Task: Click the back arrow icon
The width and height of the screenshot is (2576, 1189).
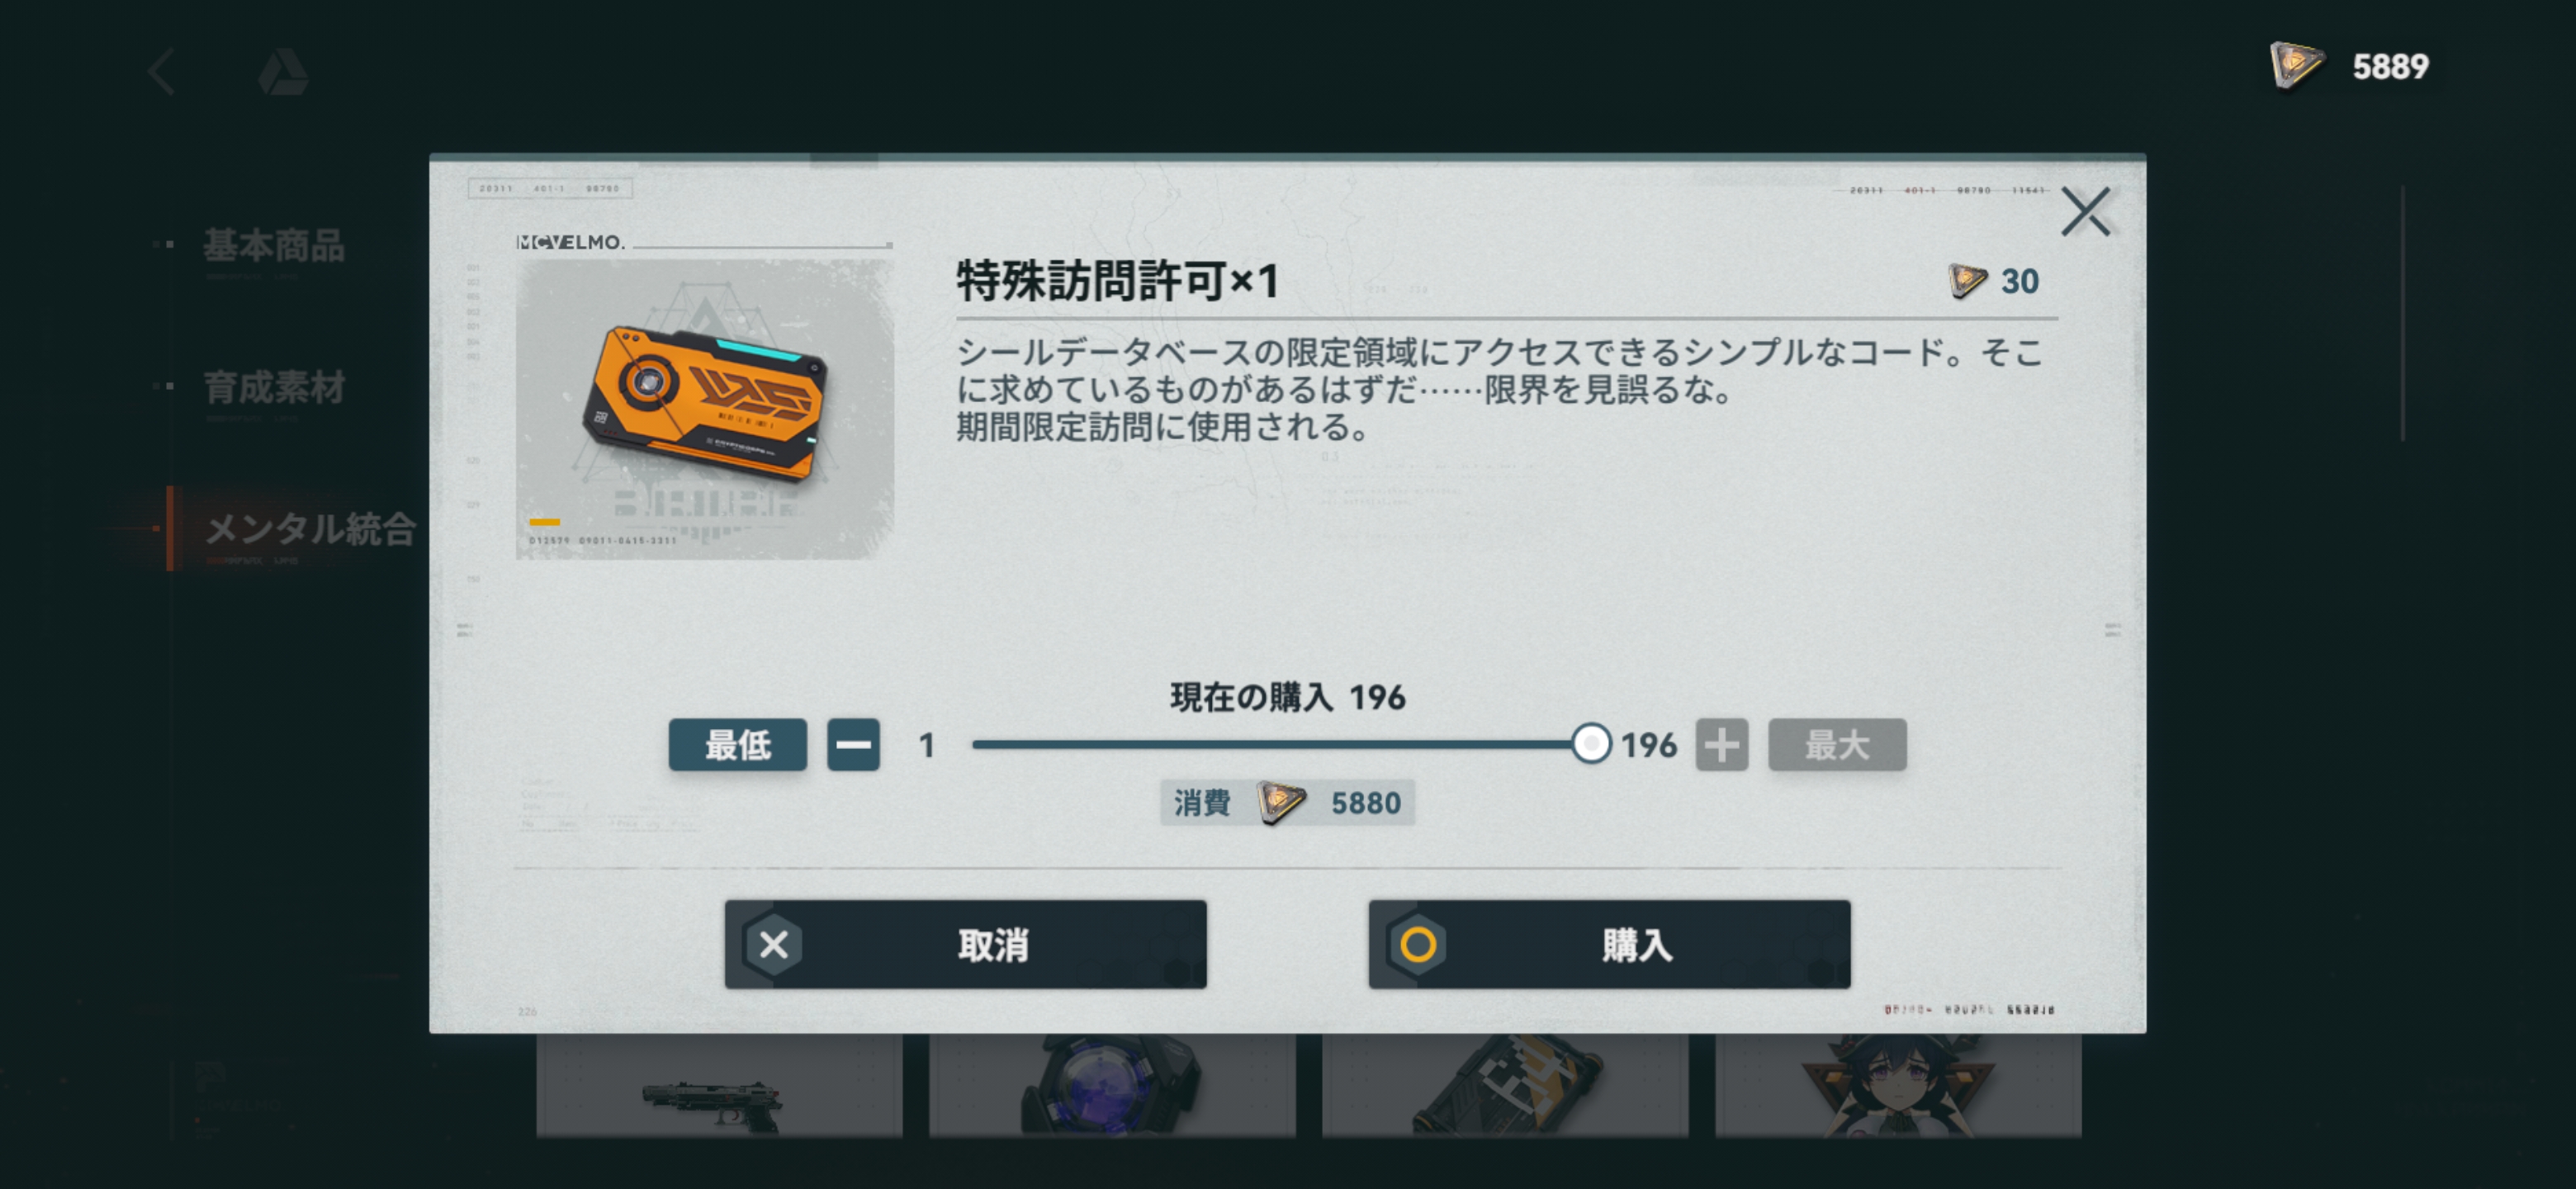Action: point(162,72)
